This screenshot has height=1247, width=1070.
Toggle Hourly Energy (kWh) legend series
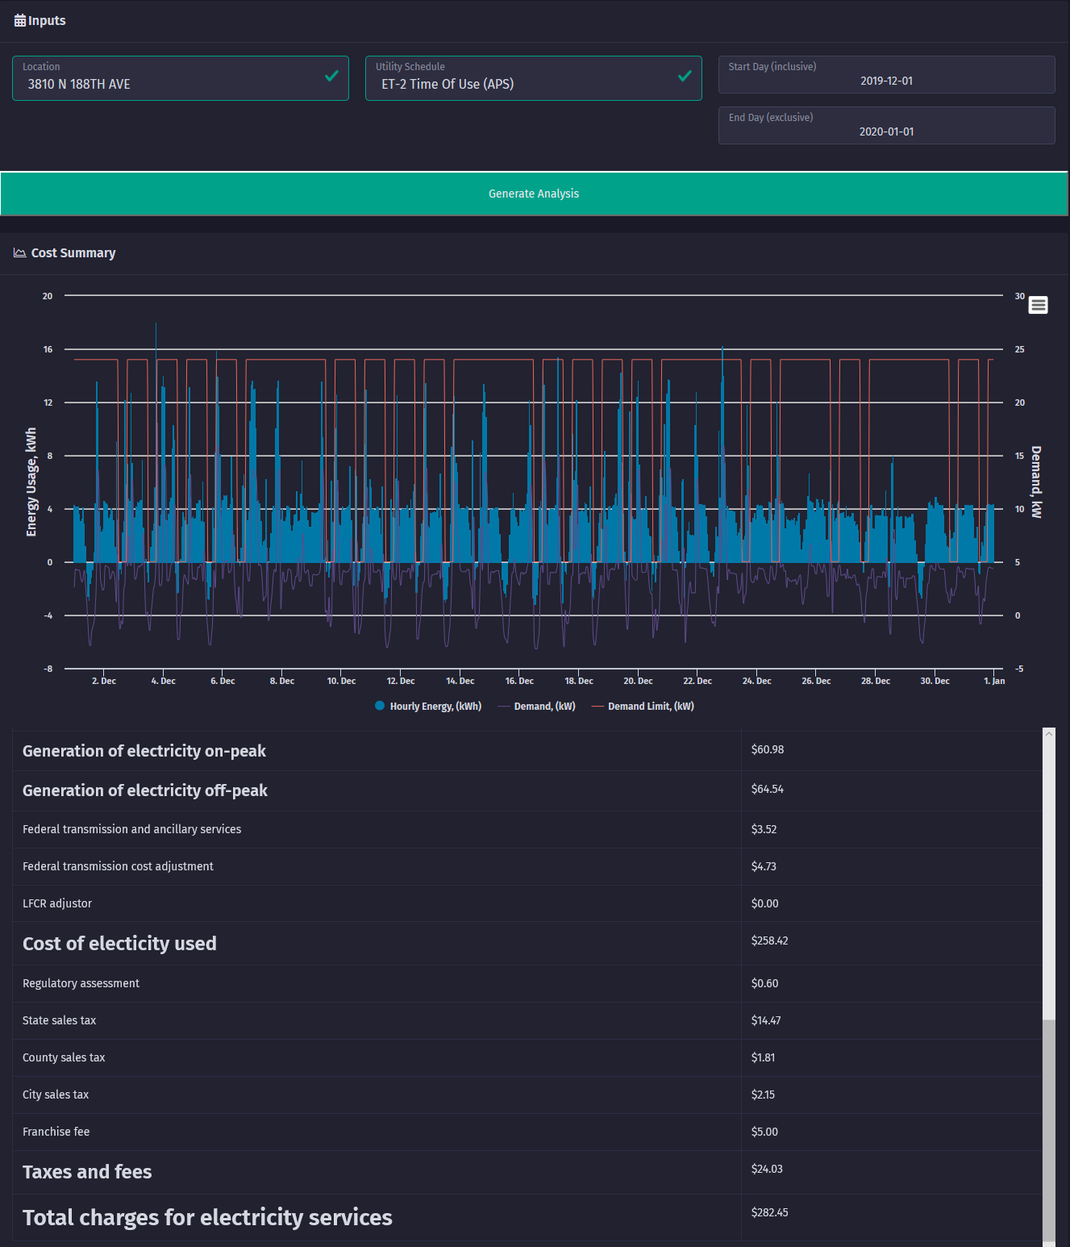click(428, 706)
